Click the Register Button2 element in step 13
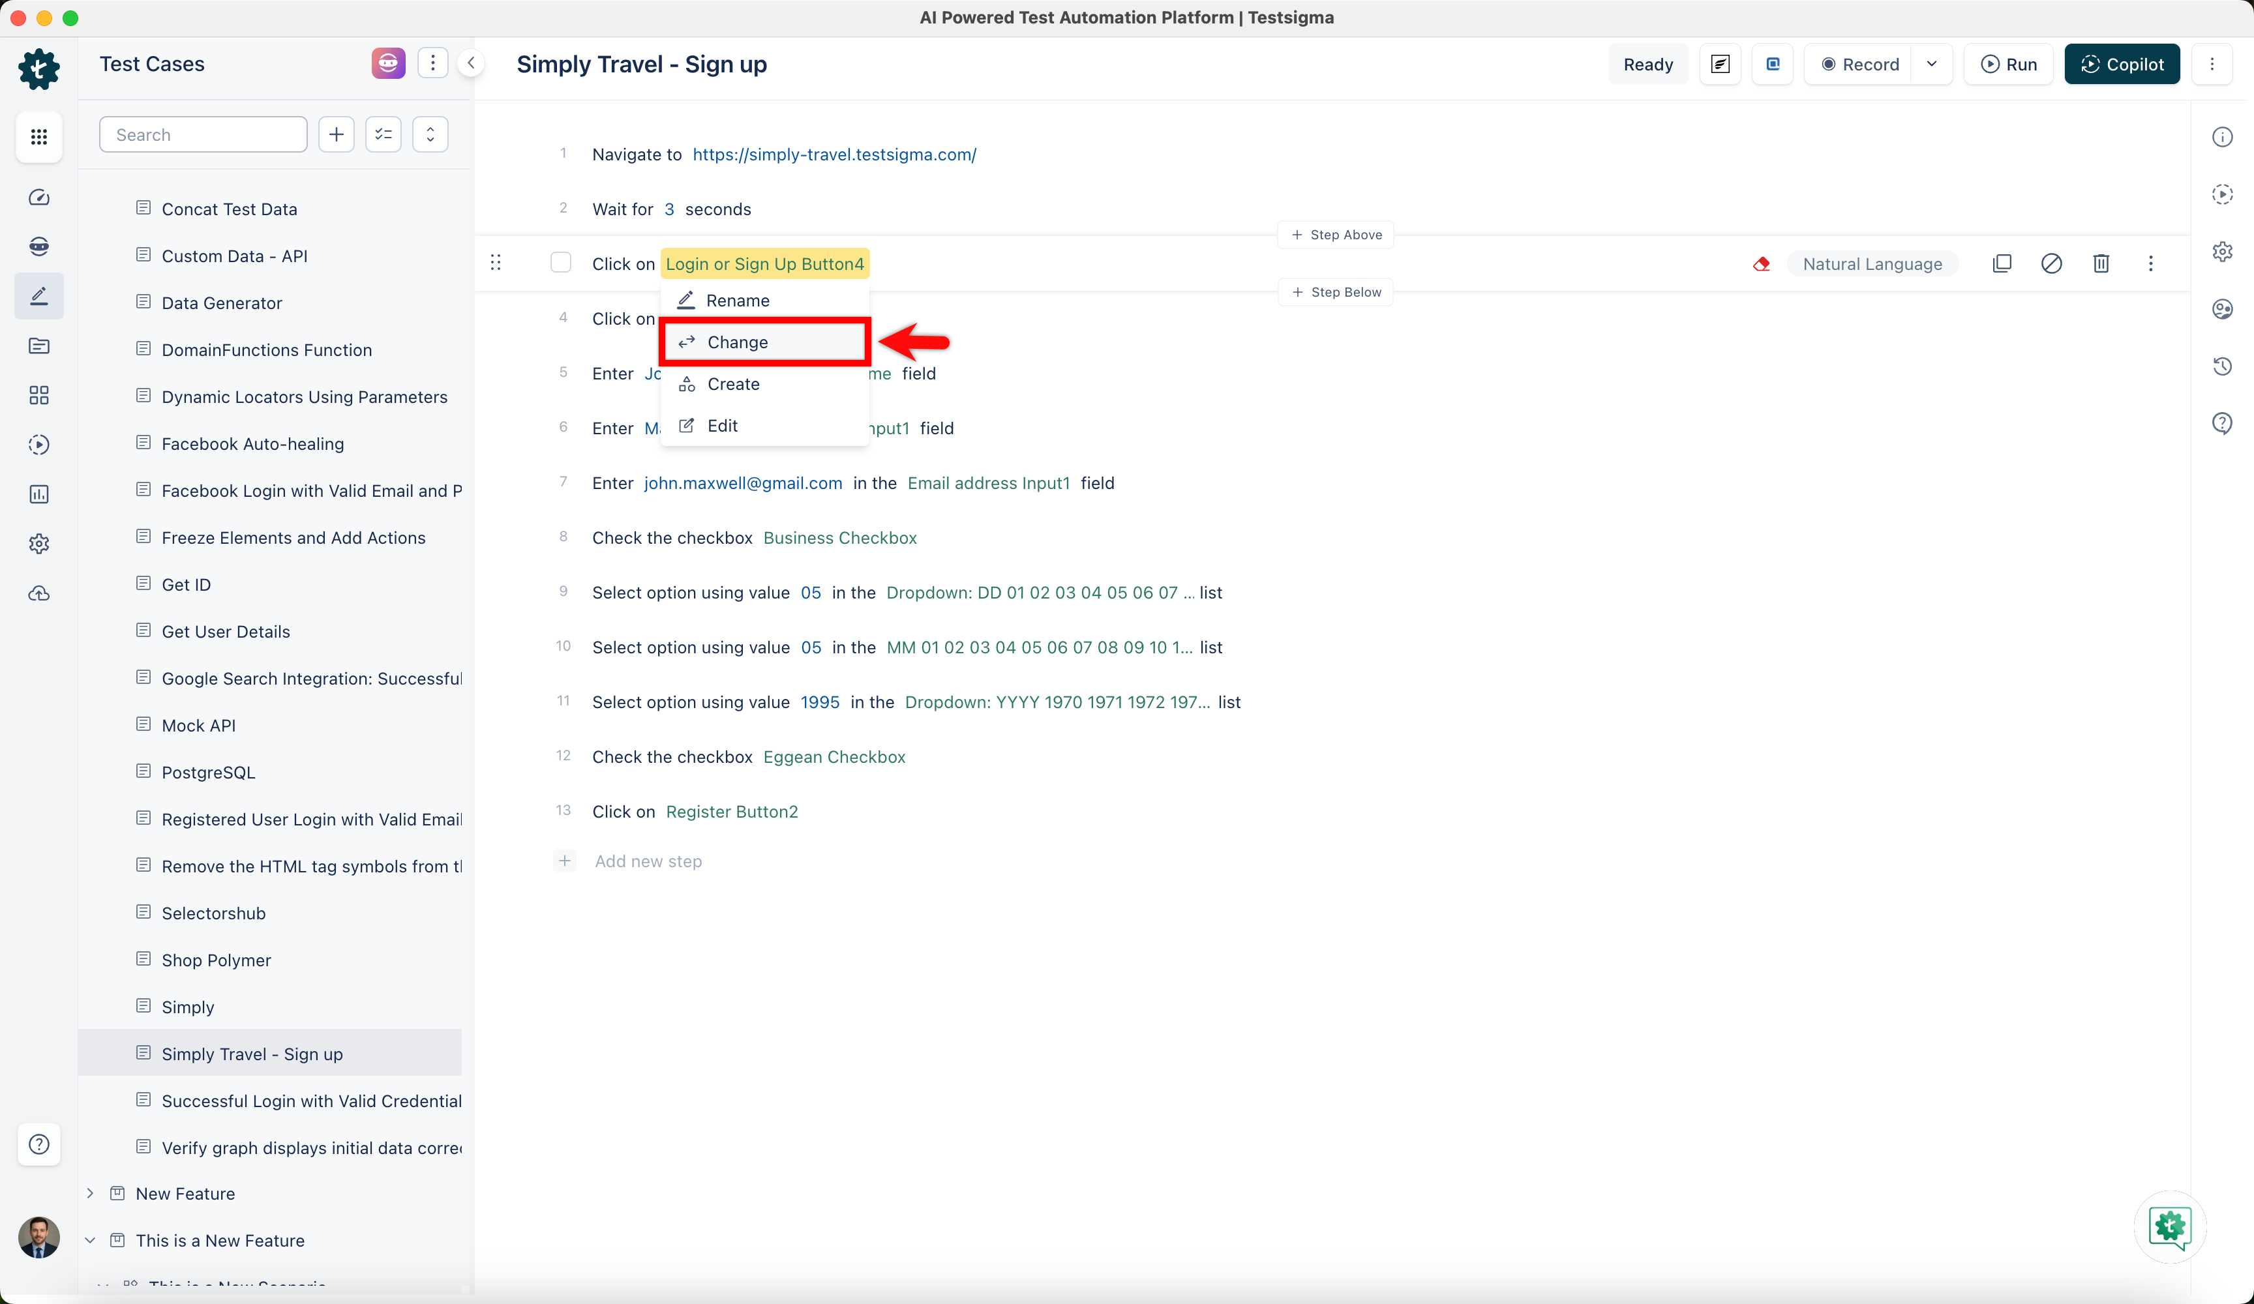Viewport: 2254px width, 1304px height. pyautogui.click(x=732, y=811)
